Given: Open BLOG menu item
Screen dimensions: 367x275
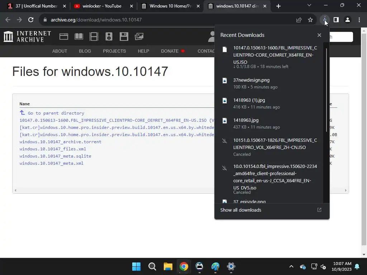Looking at the screenshot, I should pyautogui.click(x=85, y=51).
